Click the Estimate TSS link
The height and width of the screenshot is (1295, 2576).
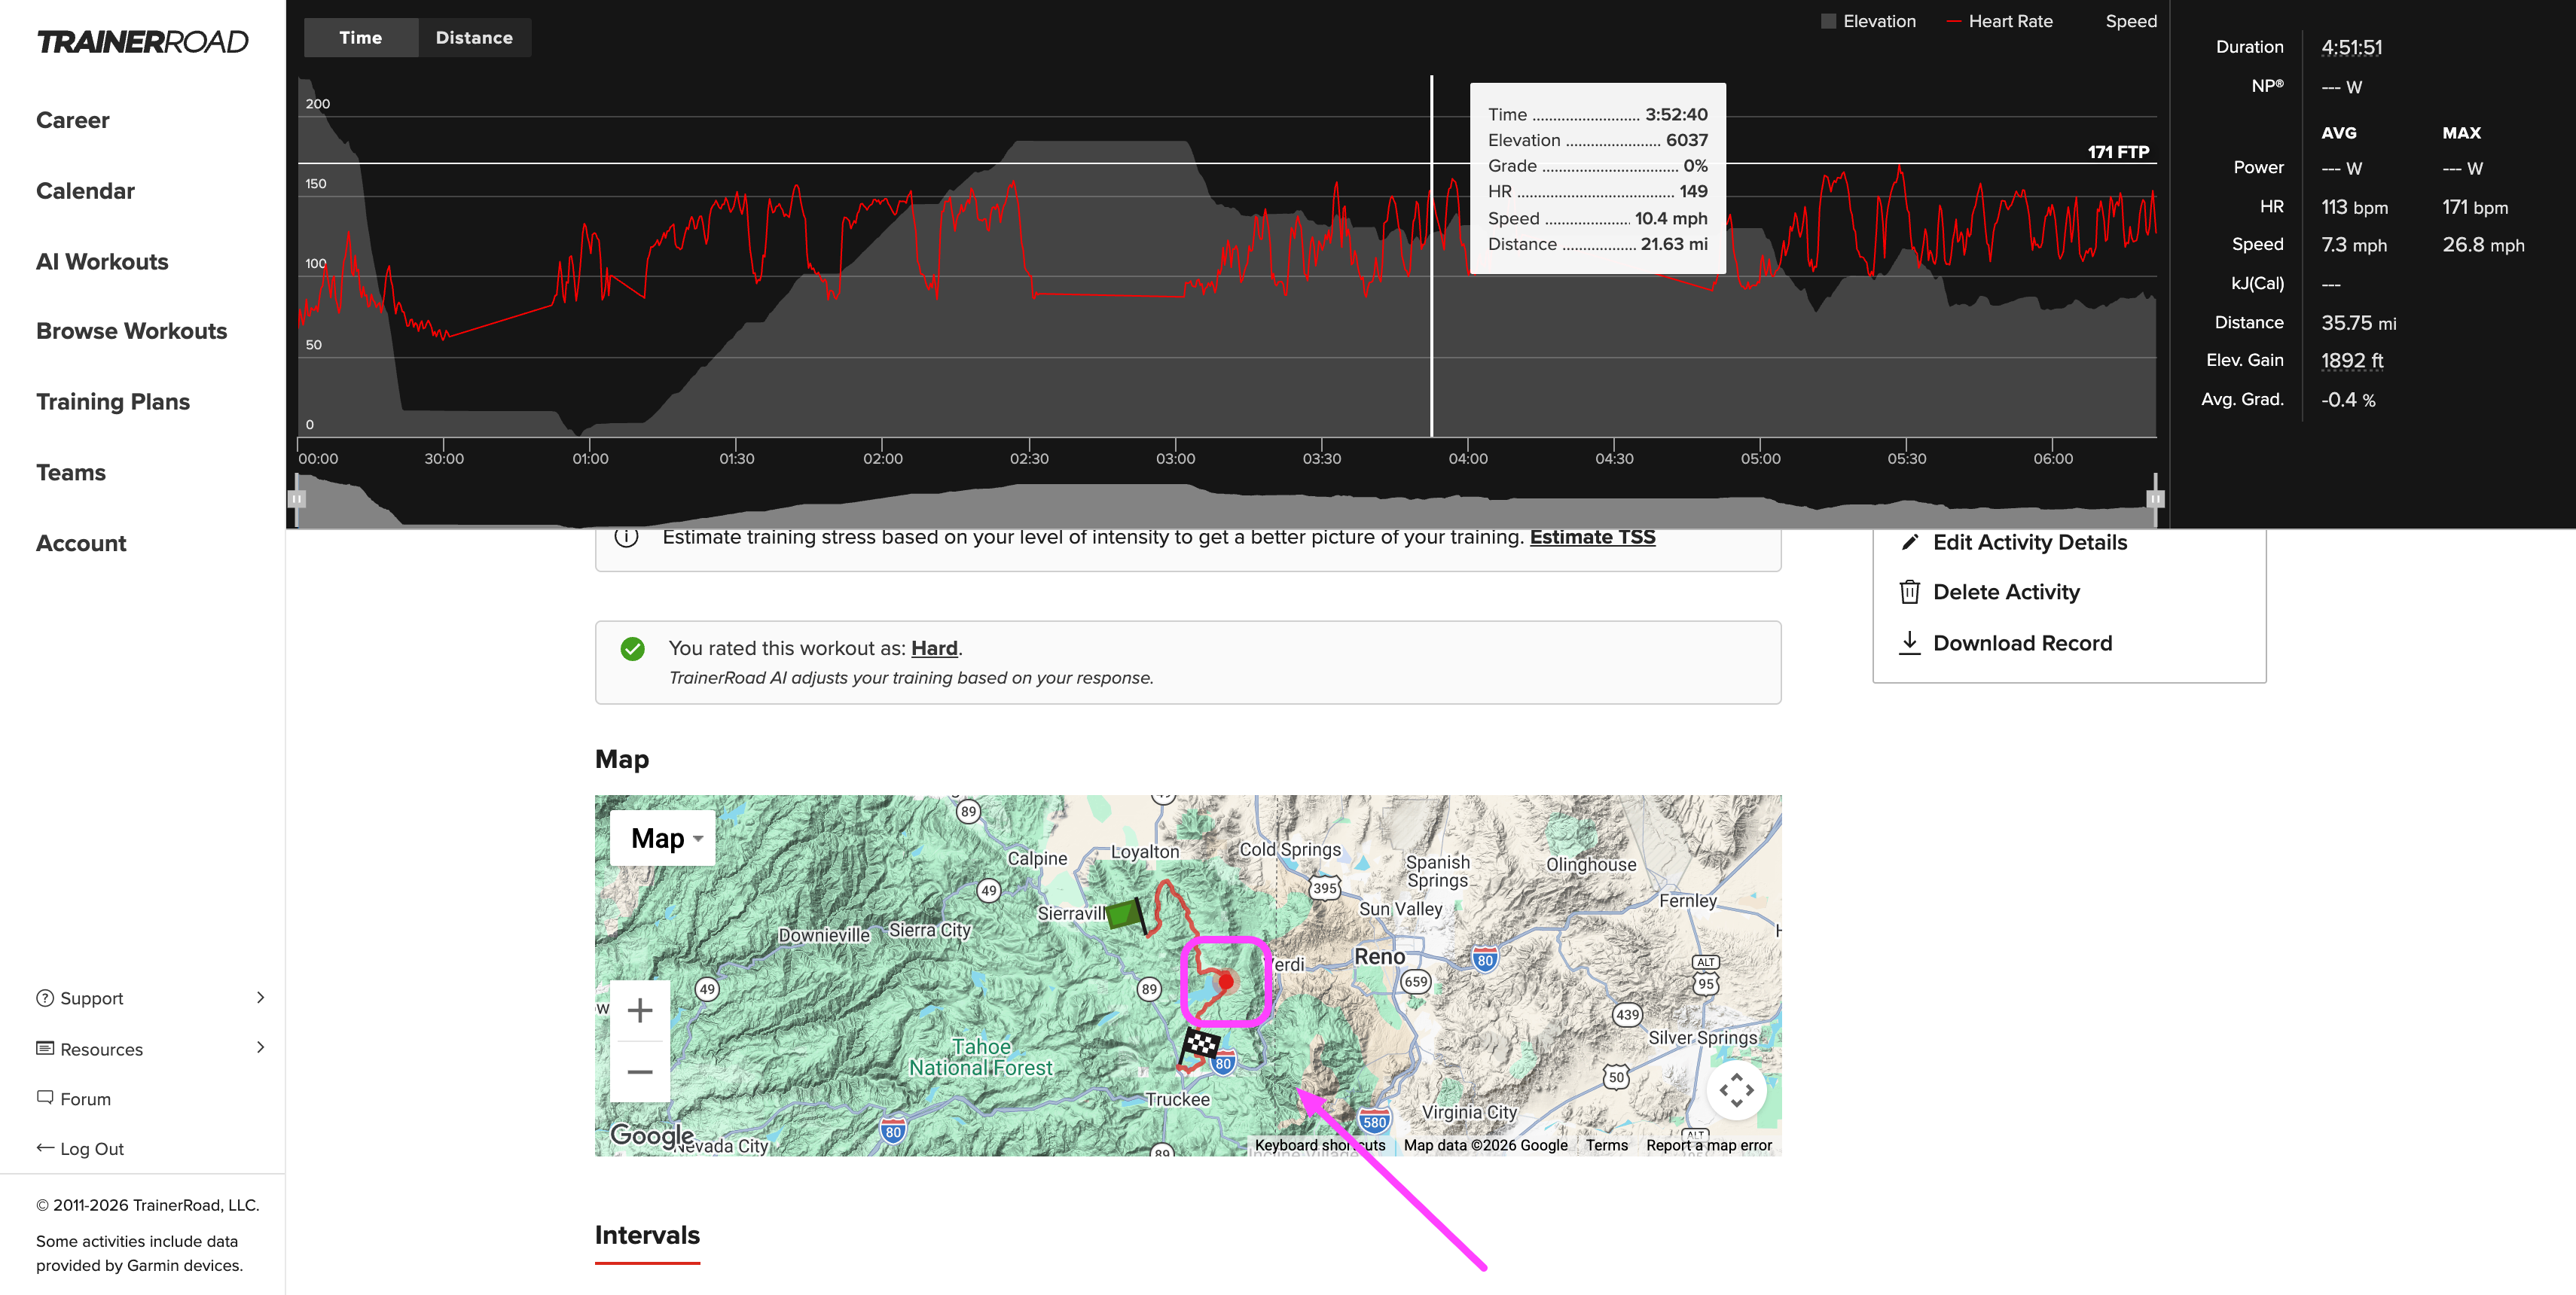(x=1592, y=537)
